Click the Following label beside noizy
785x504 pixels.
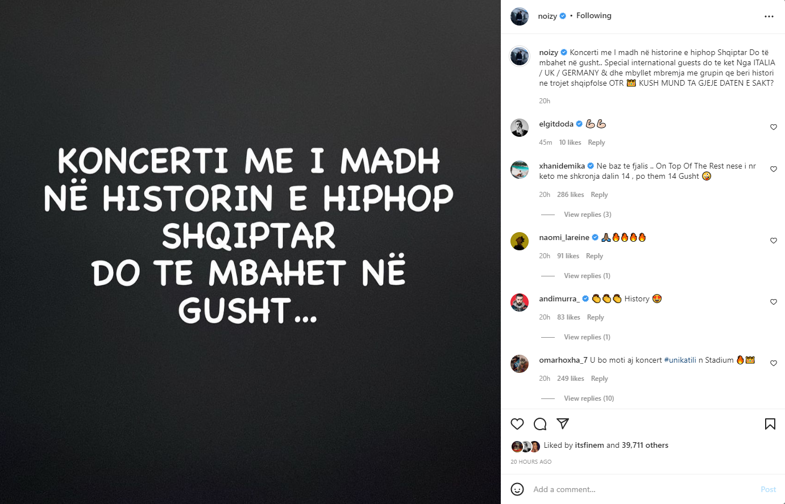point(594,16)
